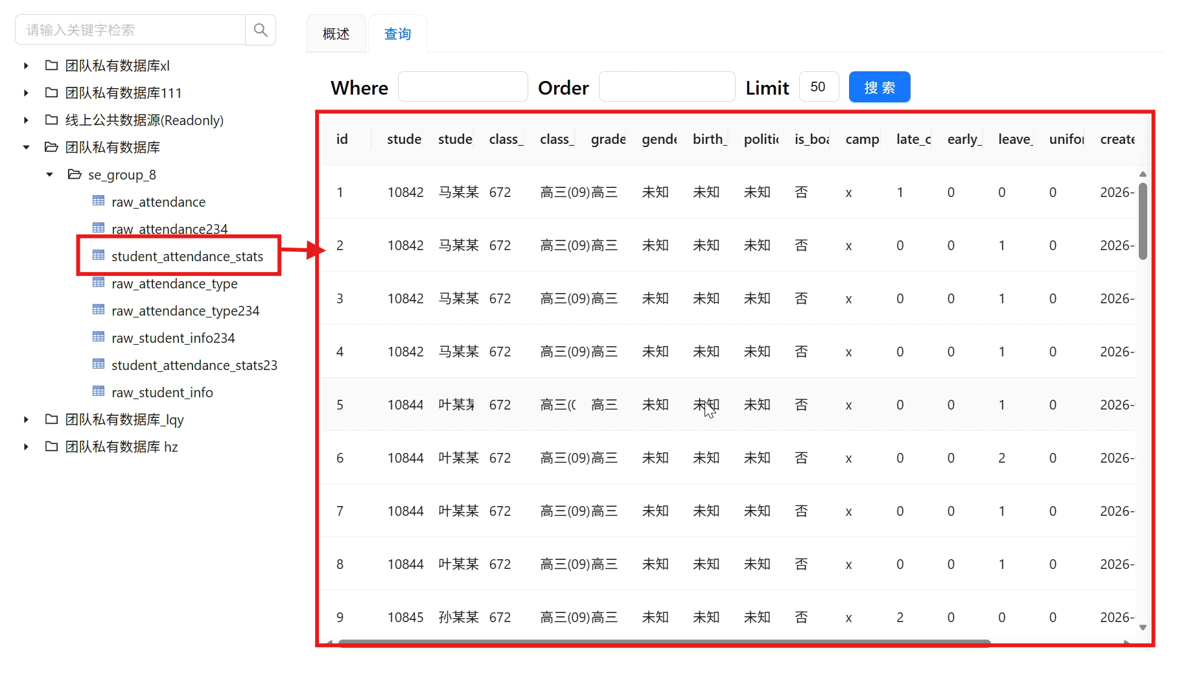
Task: Click the early_ column header
Action: (x=964, y=139)
